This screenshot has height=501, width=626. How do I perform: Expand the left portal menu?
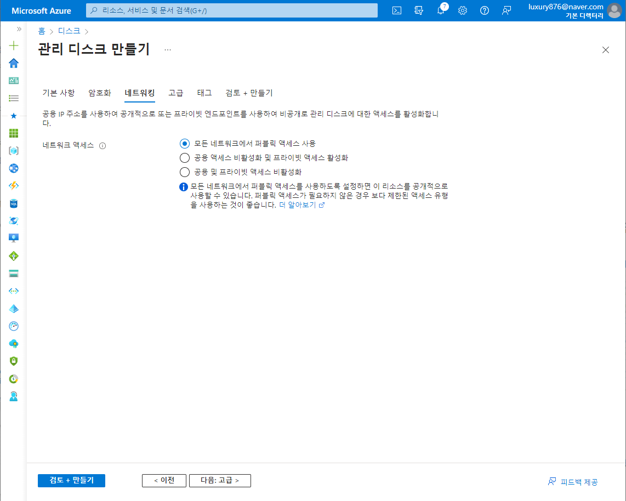(19, 29)
